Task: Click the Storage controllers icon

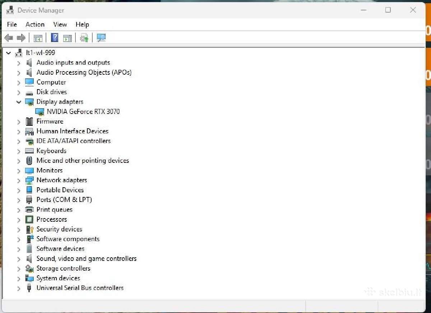Action: (29, 268)
